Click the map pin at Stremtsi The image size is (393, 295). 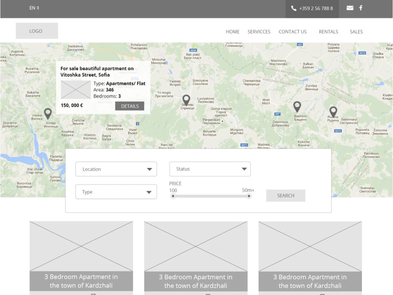pos(186,100)
